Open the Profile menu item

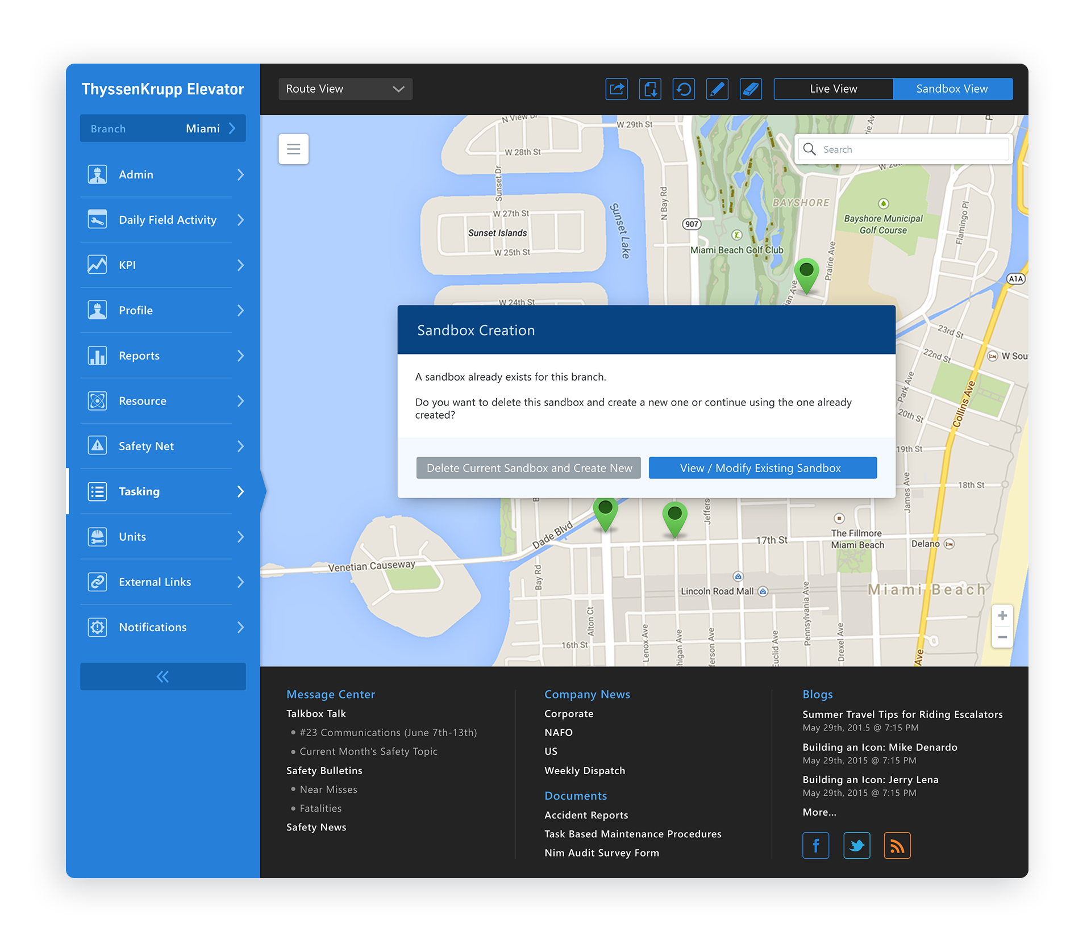pyautogui.click(x=163, y=310)
